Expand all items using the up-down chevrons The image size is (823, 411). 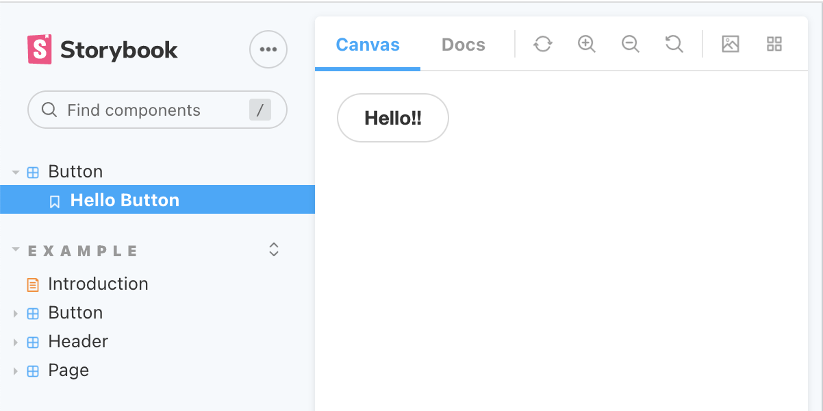(274, 249)
